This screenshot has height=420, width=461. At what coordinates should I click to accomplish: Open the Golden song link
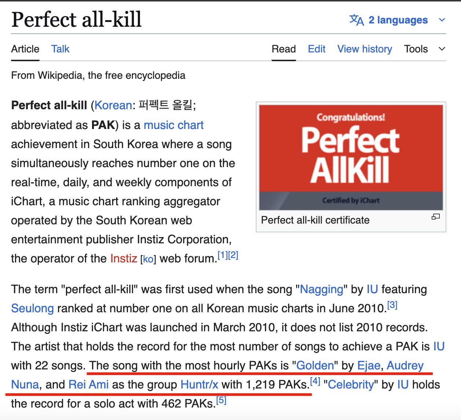click(315, 366)
